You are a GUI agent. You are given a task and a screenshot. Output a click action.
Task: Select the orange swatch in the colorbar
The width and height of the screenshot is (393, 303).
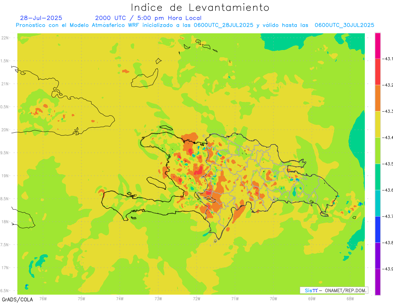click(x=378, y=98)
